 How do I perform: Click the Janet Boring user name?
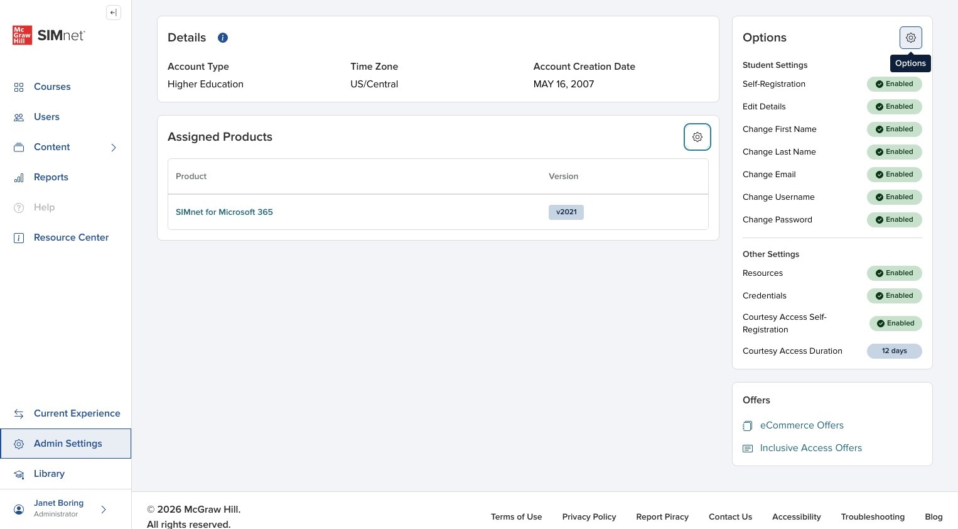(58, 503)
